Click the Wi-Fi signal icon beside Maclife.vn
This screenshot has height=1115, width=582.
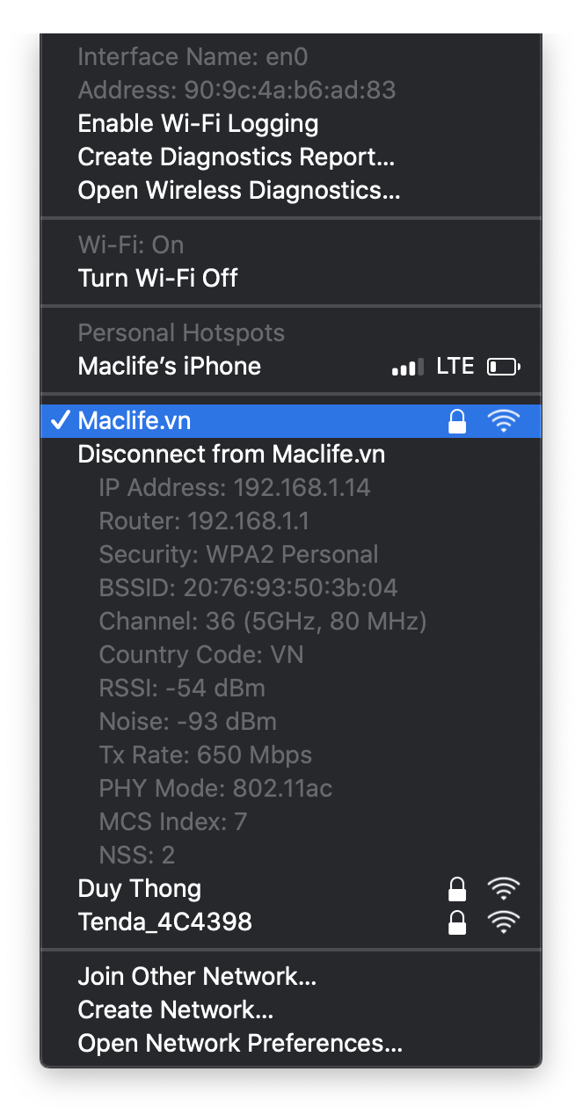503,420
